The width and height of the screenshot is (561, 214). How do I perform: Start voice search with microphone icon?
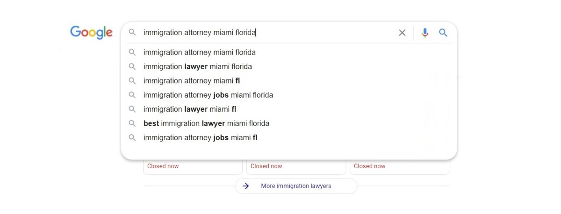[424, 33]
